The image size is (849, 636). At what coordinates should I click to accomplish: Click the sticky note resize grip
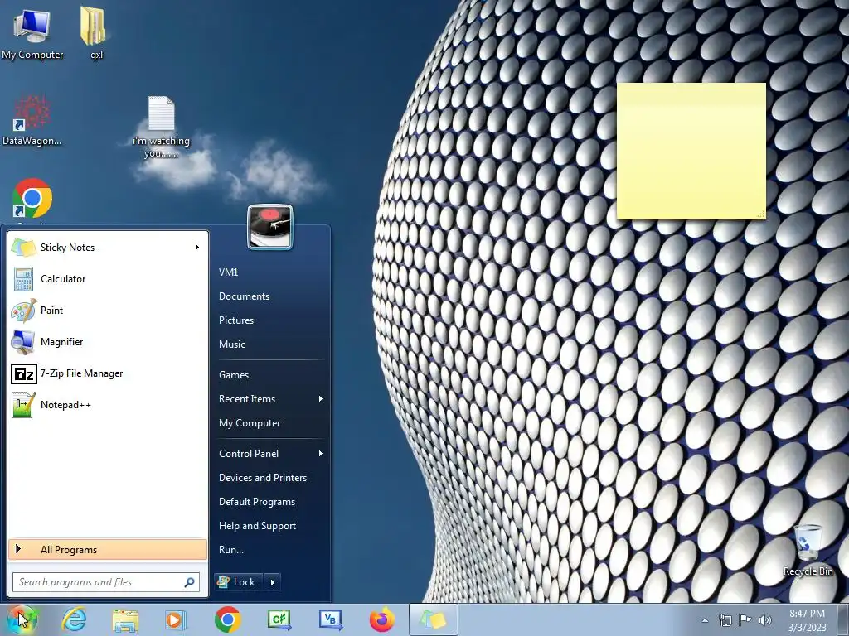pos(761,214)
